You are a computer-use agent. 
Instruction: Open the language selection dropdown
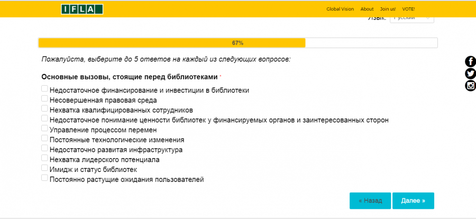click(412, 19)
